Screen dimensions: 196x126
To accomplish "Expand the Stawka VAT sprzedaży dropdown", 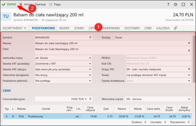I will [90, 63].
